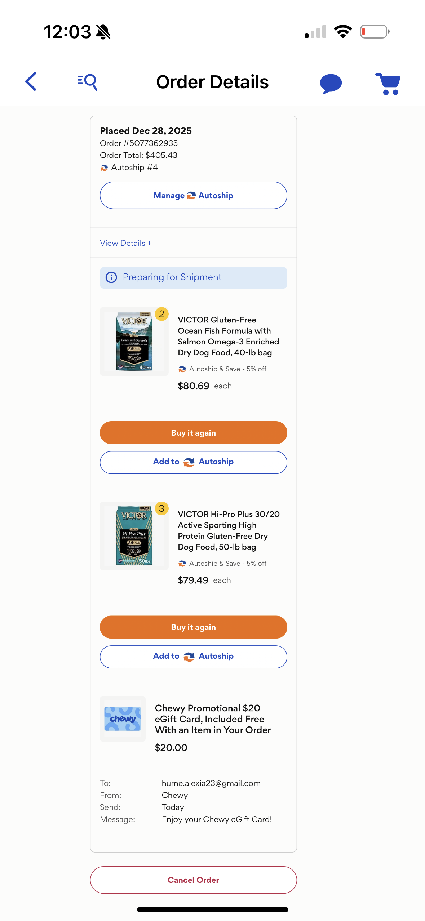Open VICTOR Gluten-Free Ocean Fish Formula title
This screenshot has width=425, height=921.
(x=228, y=336)
